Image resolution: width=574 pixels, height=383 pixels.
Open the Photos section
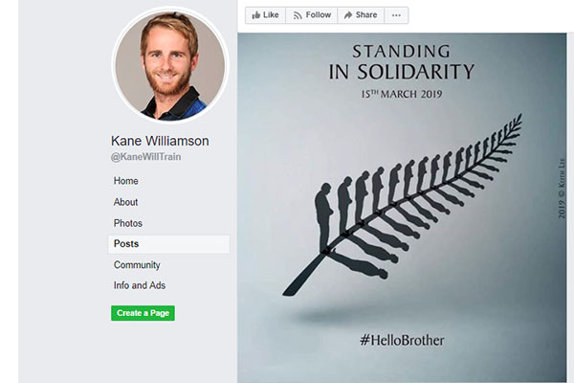point(128,223)
